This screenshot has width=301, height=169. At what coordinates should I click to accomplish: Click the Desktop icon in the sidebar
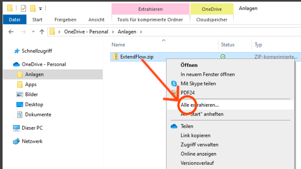(20, 105)
